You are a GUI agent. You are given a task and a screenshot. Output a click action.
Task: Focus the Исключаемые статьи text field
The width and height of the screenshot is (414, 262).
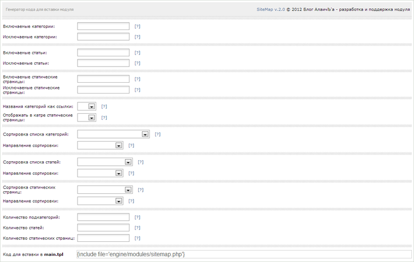click(103, 63)
